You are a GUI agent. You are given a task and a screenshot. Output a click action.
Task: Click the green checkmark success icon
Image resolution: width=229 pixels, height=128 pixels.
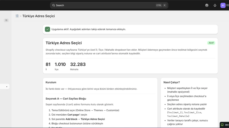point(48,29)
